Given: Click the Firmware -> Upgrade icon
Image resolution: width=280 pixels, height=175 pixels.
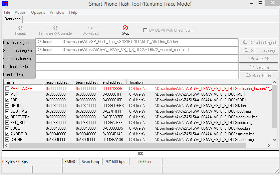Looking at the screenshot, I should pos(55,28).
